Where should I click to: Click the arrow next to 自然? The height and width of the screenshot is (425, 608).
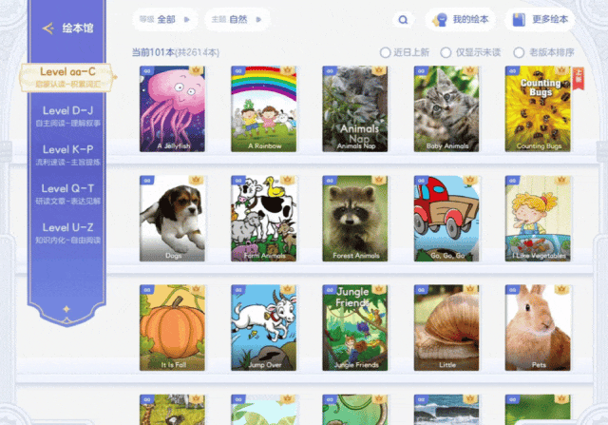pyautogui.click(x=258, y=19)
